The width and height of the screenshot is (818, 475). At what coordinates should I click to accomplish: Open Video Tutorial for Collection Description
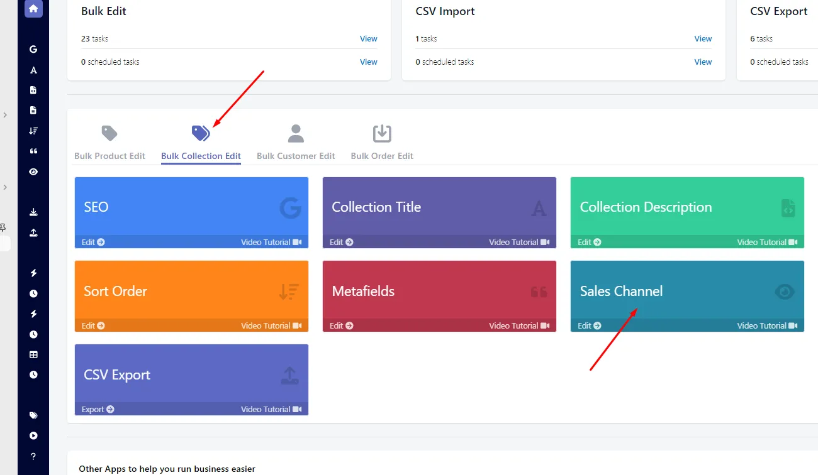[x=767, y=242]
